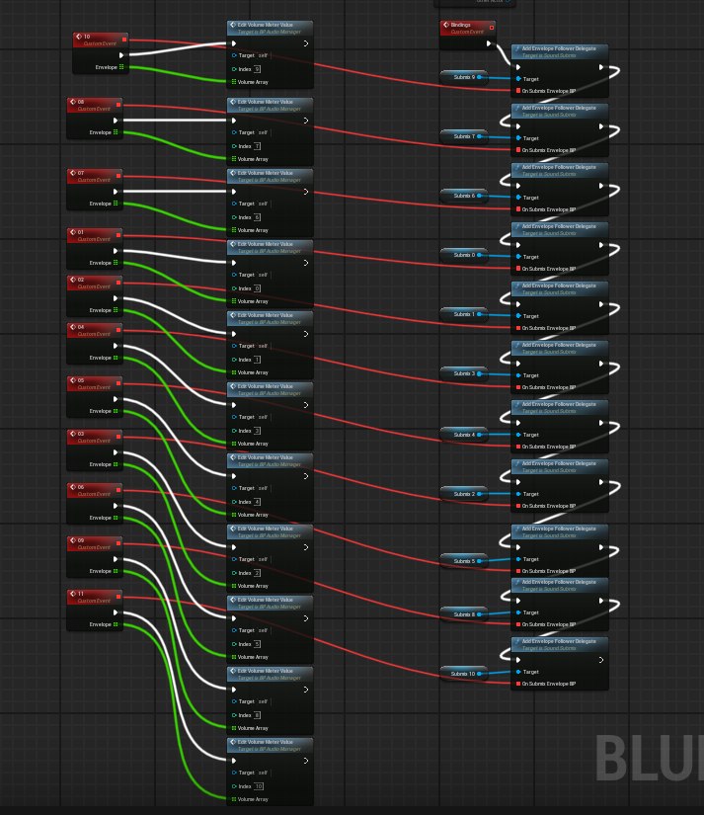Click exec input pin on Edit Volume node Index 7
This screenshot has height=815, width=704.
click(234, 121)
